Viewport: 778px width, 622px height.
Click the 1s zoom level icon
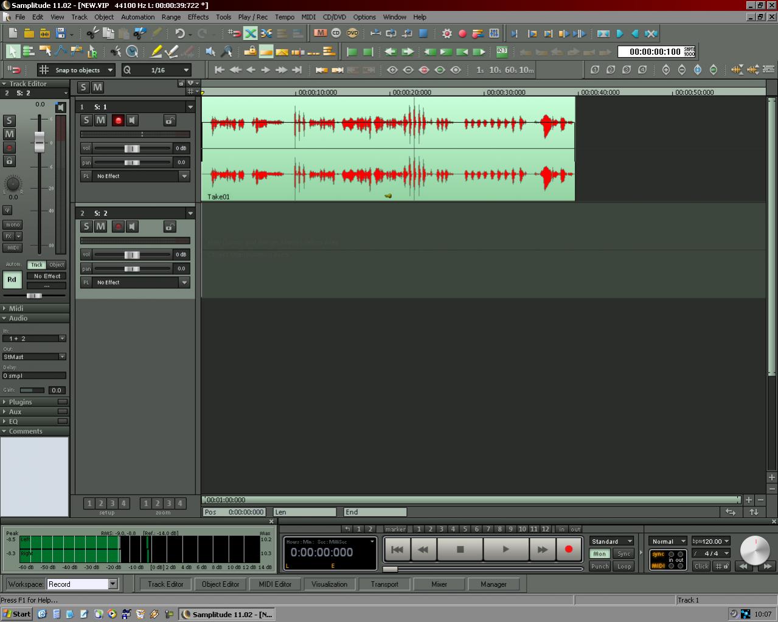point(480,70)
